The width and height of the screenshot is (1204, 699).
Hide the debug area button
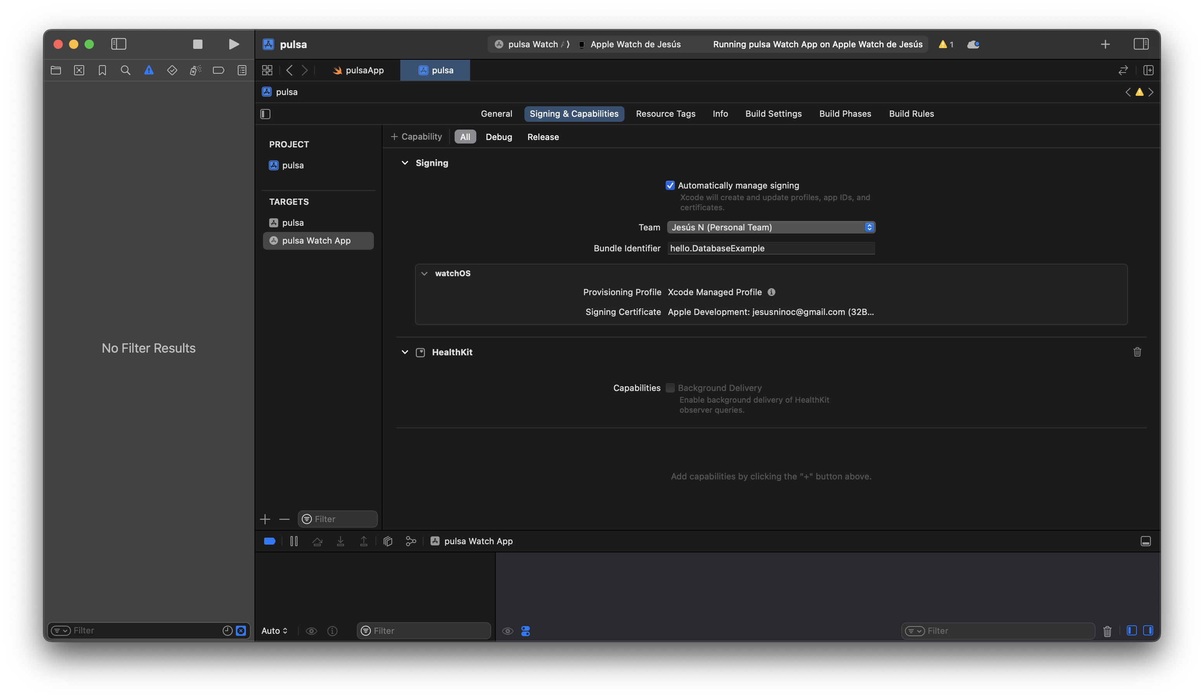click(x=1146, y=541)
